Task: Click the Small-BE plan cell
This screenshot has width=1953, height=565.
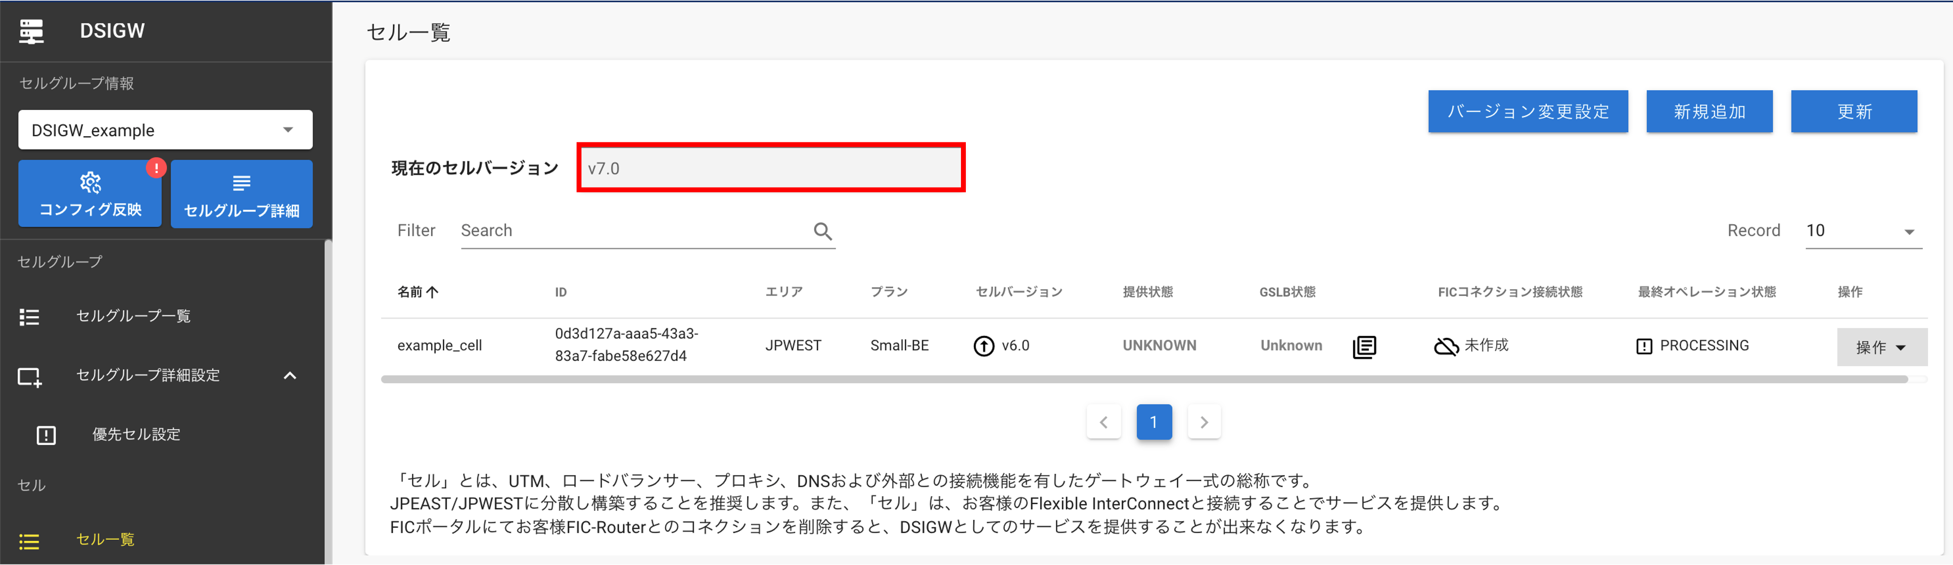Action: coord(899,346)
